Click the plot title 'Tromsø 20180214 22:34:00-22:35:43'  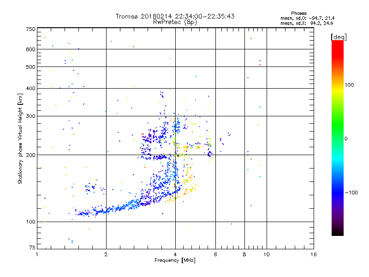(175, 16)
